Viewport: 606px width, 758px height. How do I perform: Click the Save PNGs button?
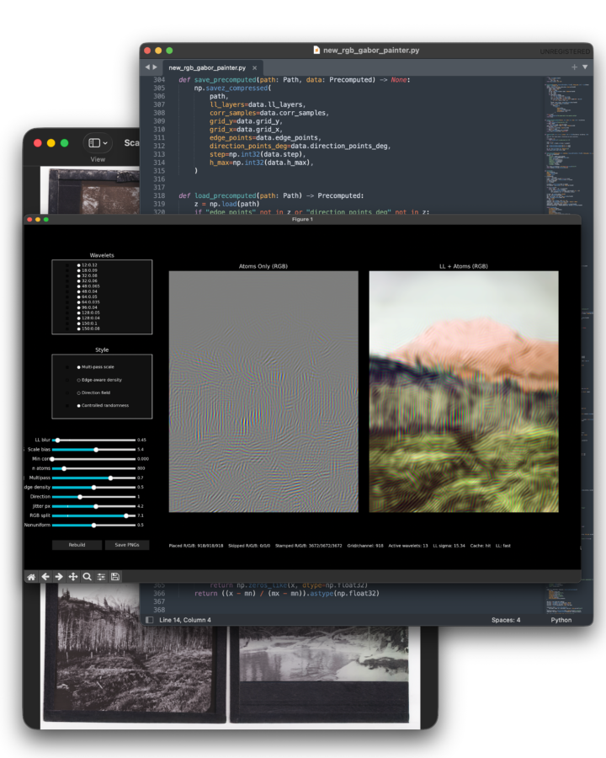127,545
